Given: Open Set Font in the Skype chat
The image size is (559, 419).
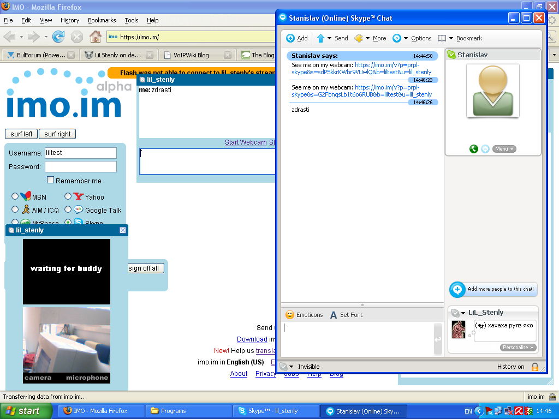Looking at the screenshot, I should click(x=346, y=315).
